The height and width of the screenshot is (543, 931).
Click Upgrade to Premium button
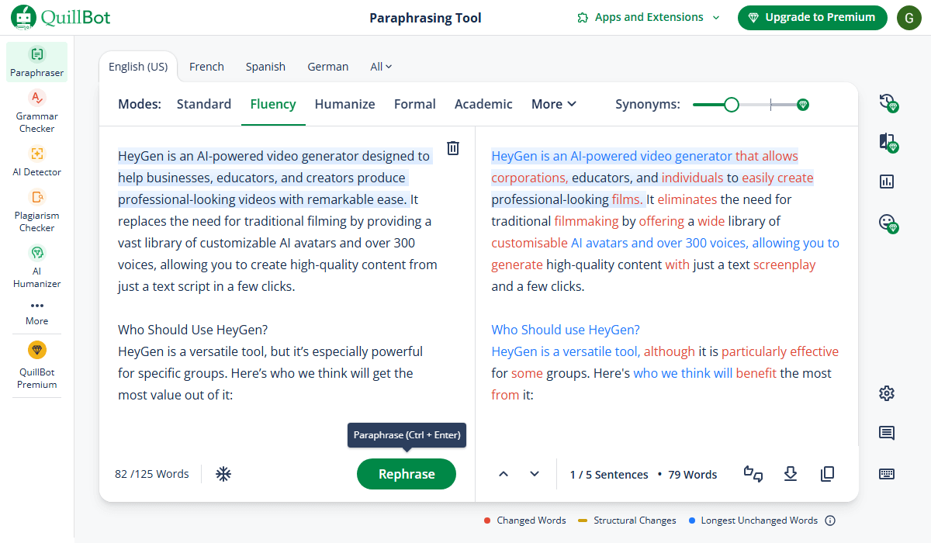tap(812, 17)
